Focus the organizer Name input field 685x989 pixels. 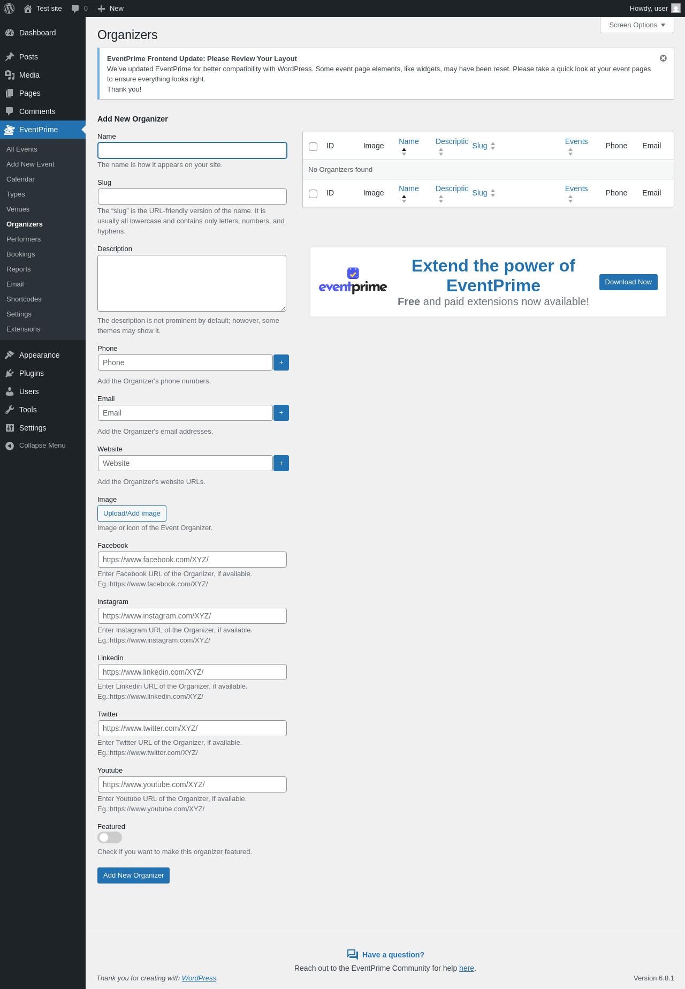pyautogui.click(x=192, y=150)
